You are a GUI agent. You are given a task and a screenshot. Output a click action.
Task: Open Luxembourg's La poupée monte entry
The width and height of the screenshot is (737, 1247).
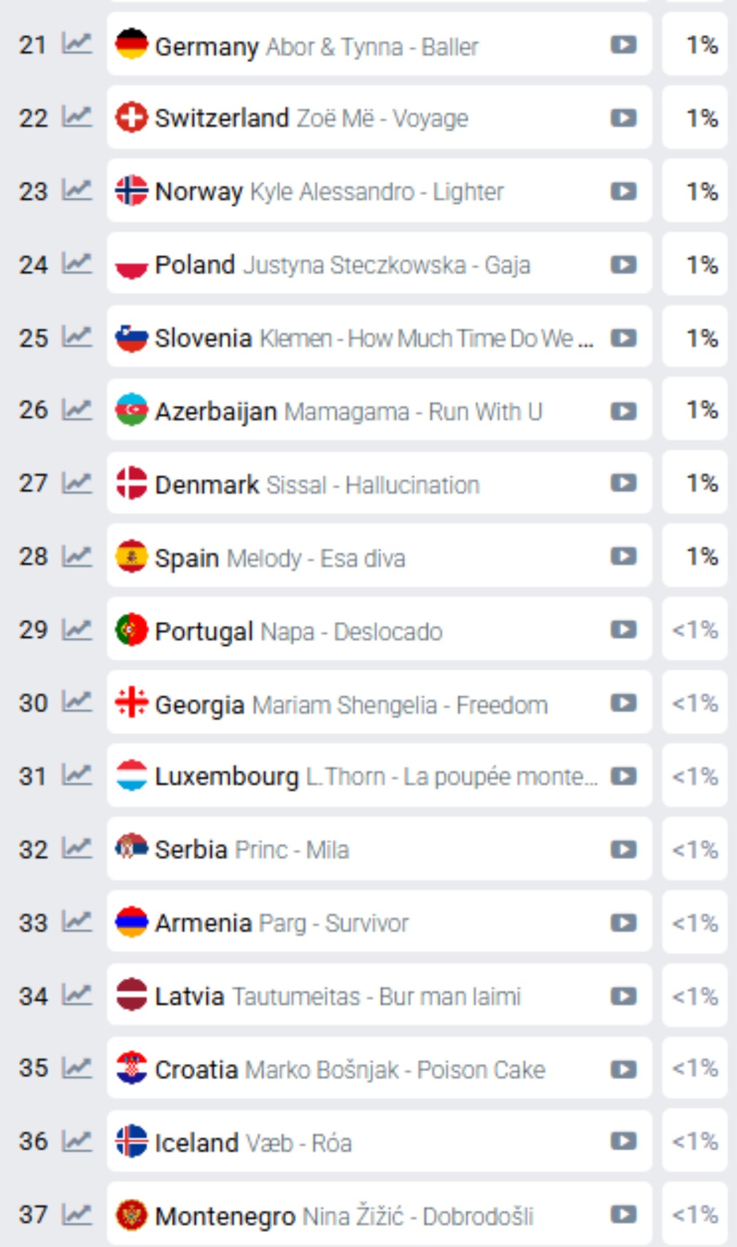tap(451, 777)
